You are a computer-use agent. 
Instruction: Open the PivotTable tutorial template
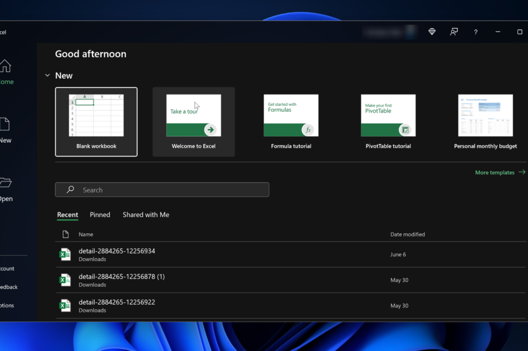(389, 122)
